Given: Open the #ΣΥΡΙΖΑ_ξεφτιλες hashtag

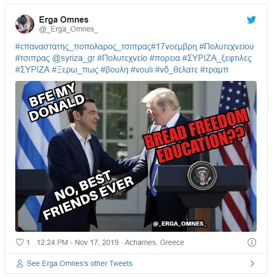Looking at the screenshot, I should [217, 58].
